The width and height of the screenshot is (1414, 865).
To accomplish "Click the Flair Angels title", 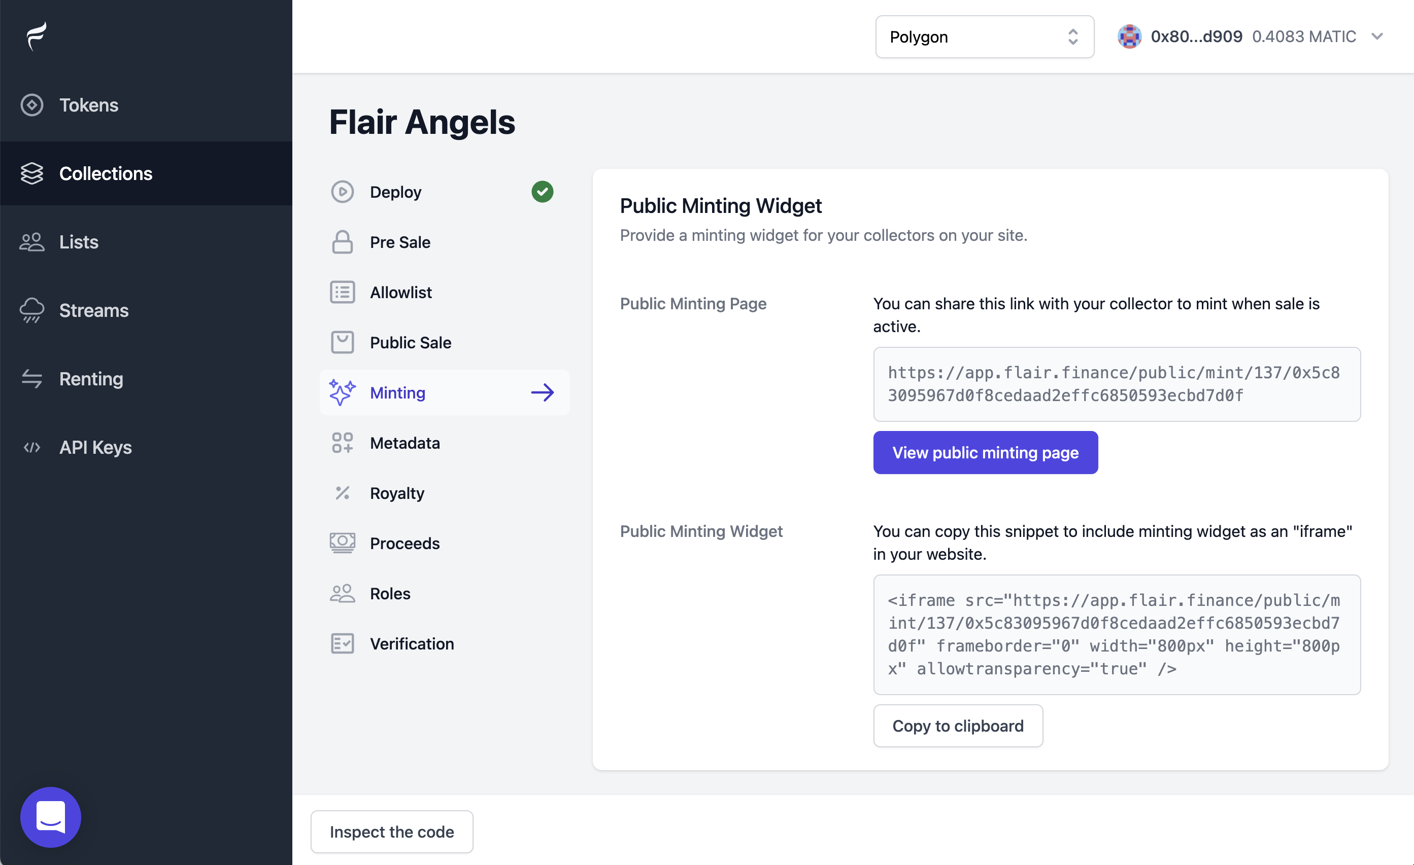I will click(x=422, y=122).
